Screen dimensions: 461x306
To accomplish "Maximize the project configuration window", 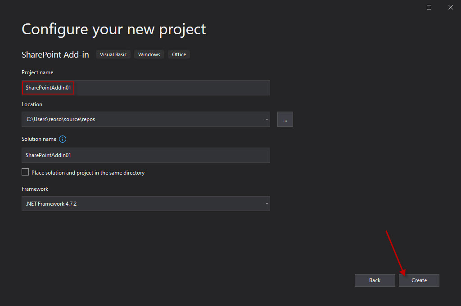I will [x=429, y=7].
